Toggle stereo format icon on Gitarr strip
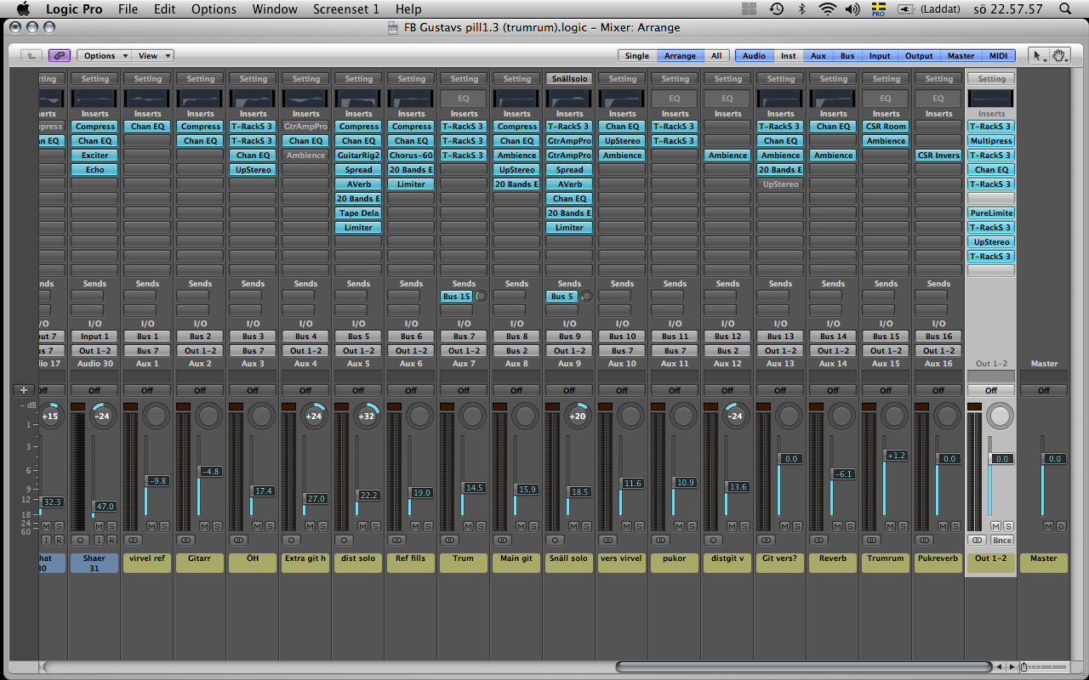Viewport: 1089px width, 680px height. [x=185, y=540]
